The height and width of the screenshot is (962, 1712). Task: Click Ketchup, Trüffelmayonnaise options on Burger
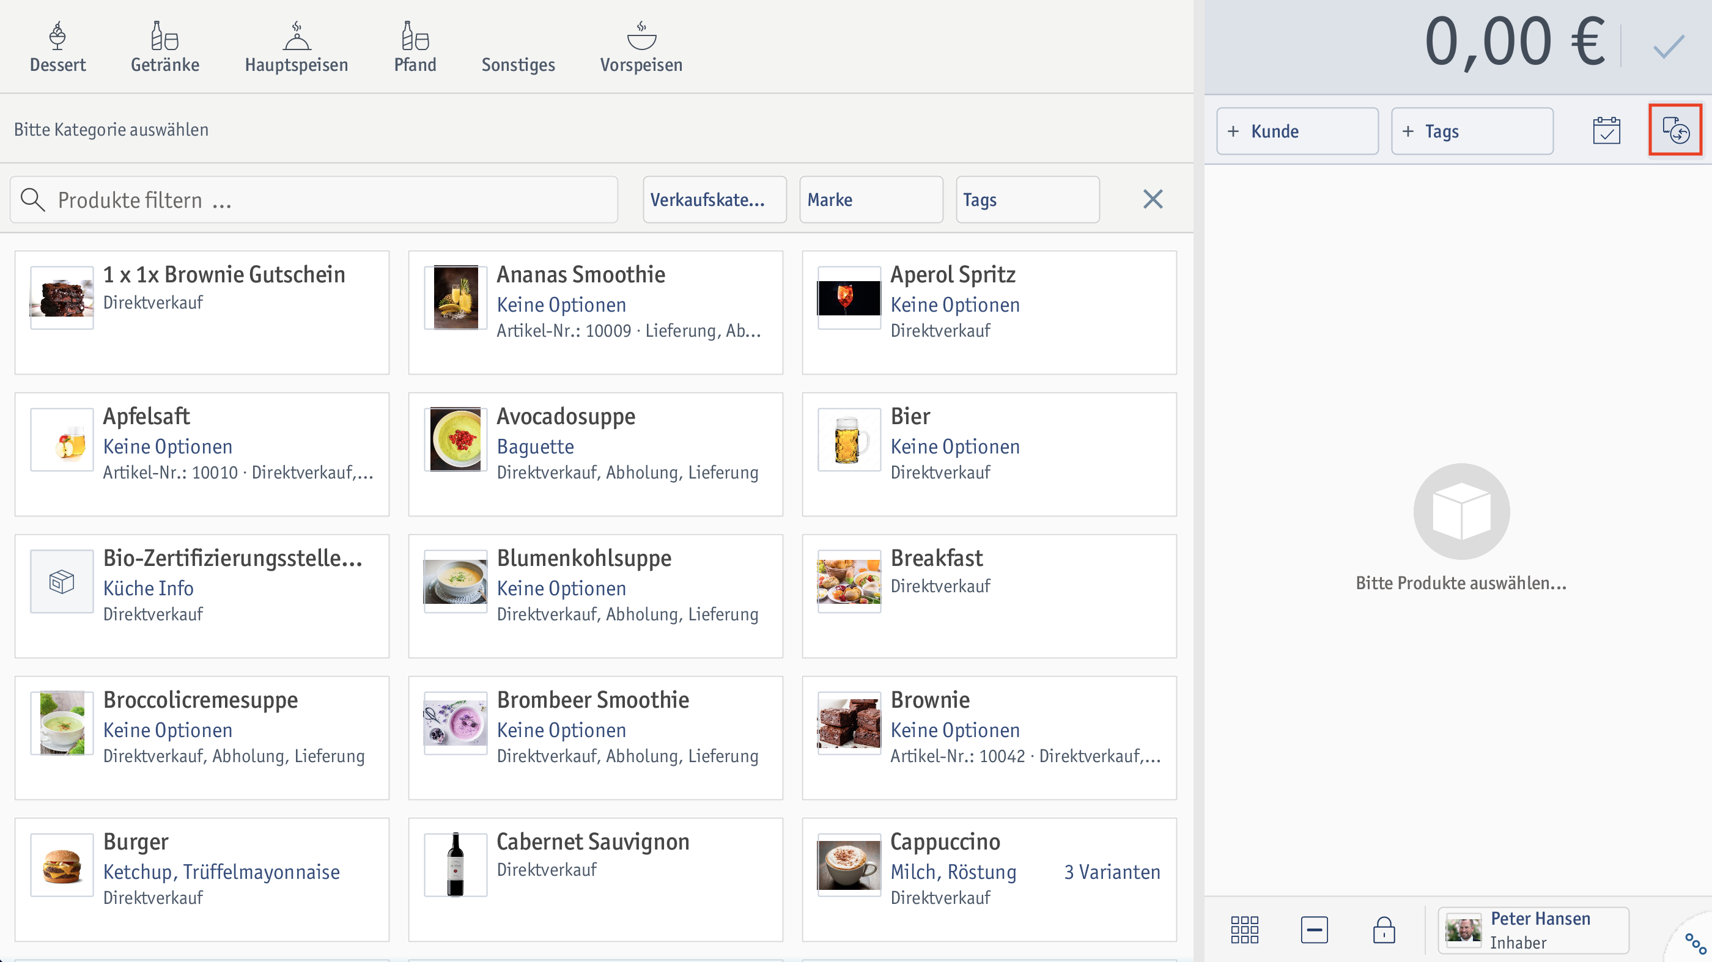tap(221, 872)
